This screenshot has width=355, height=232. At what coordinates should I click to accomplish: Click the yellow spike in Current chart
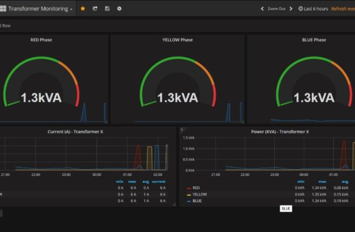pyautogui.click(x=149, y=157)
